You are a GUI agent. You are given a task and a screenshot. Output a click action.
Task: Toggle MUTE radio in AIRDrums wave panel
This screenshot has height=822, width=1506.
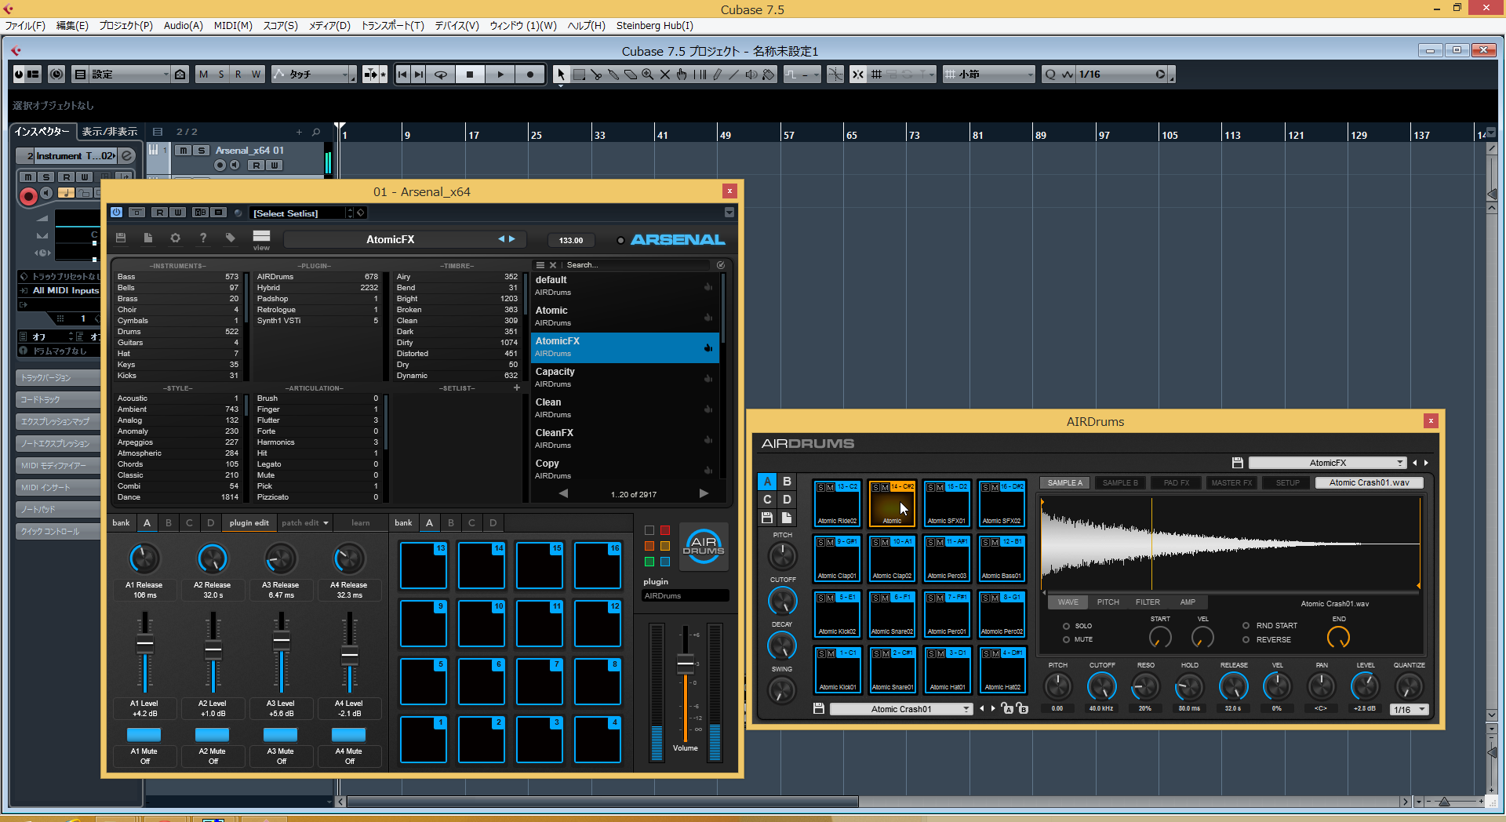(x=1066, y=639)
